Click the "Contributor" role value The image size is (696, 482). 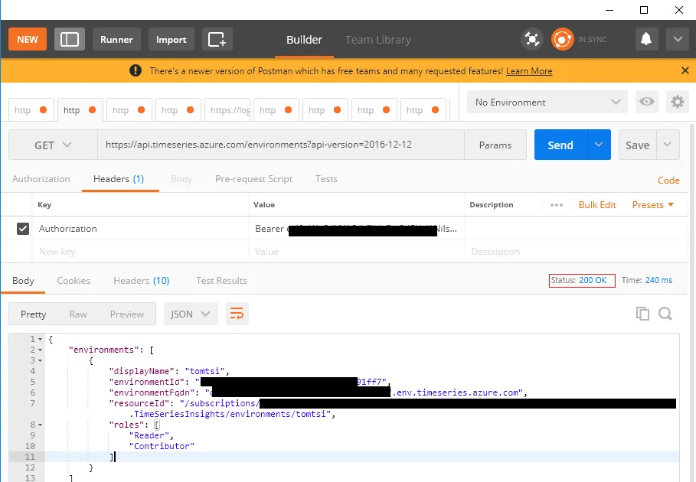click(162, 446)
